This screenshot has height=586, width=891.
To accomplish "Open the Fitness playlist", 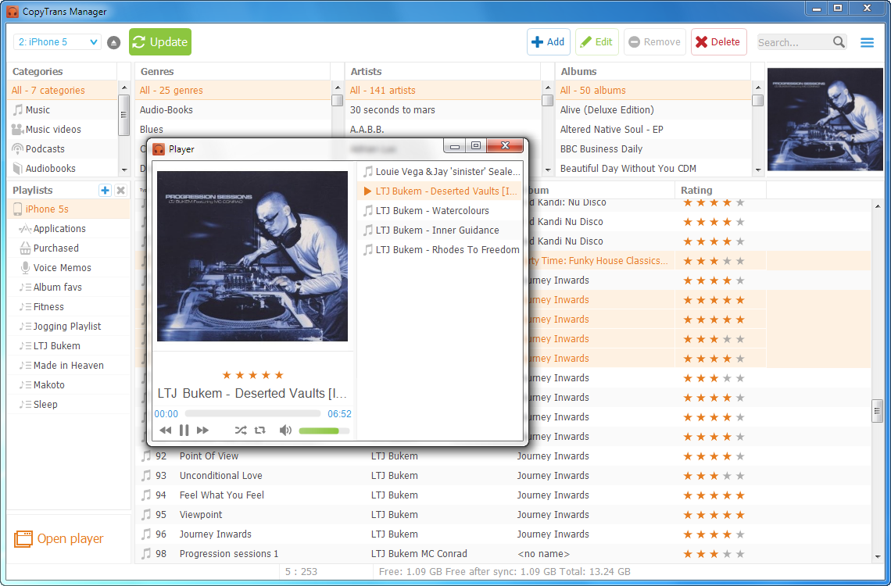I will [x=70, y=306].
